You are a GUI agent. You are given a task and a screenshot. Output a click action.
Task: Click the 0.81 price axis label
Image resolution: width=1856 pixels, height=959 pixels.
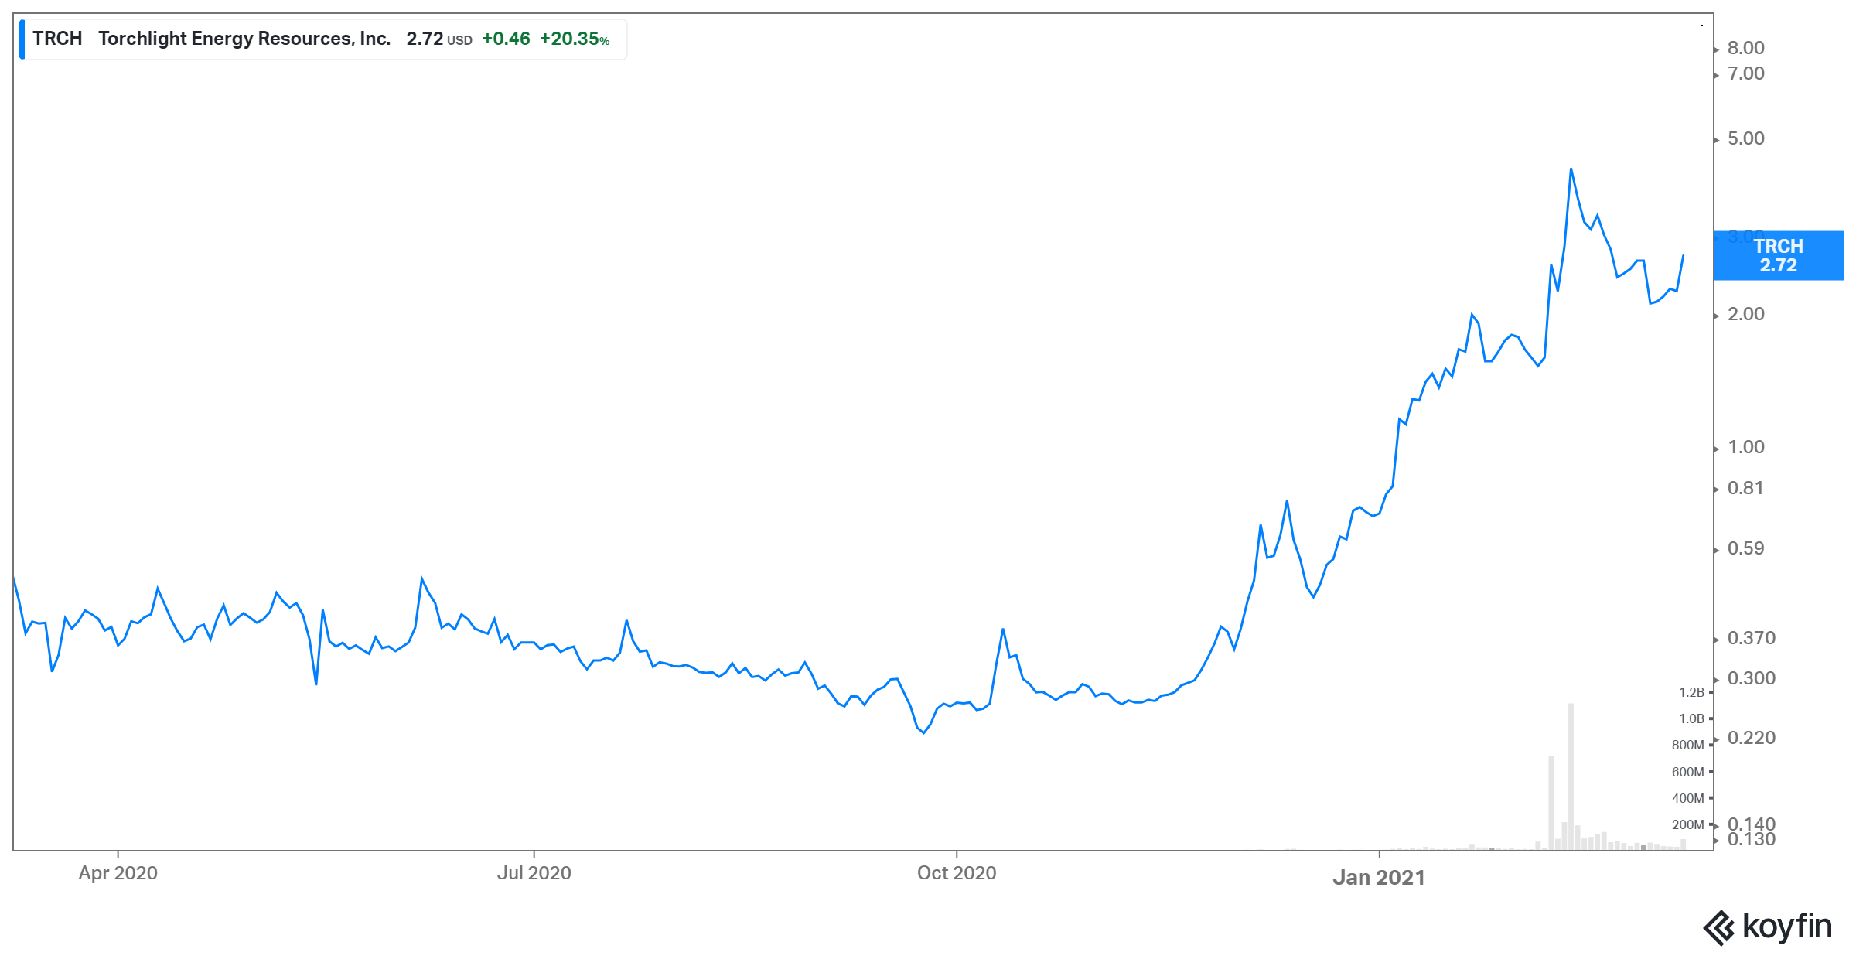point(1745,488)
